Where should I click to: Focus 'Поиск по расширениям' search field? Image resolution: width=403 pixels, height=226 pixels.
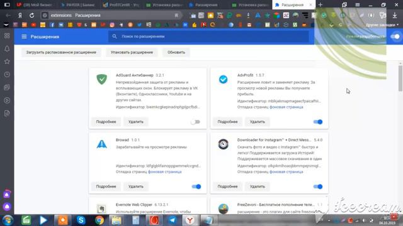(208, 36)
